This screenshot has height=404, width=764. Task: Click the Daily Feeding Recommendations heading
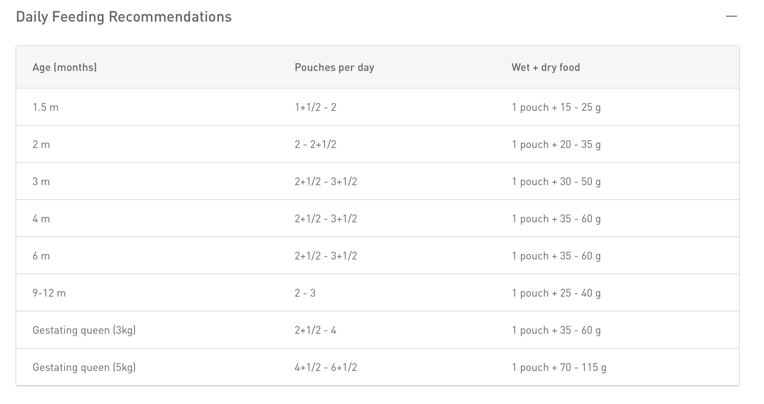(x=124, y=17)
